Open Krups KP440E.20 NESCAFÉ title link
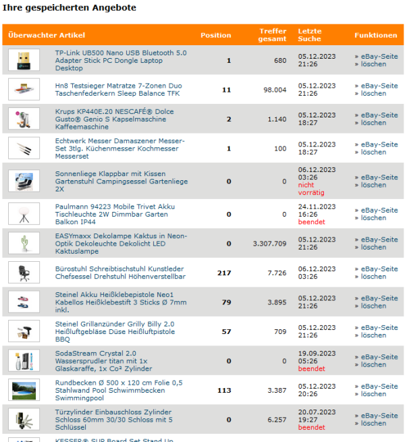The width and height of the screenshot is (405, 442). pyautogui.click(x=114, y=119)
